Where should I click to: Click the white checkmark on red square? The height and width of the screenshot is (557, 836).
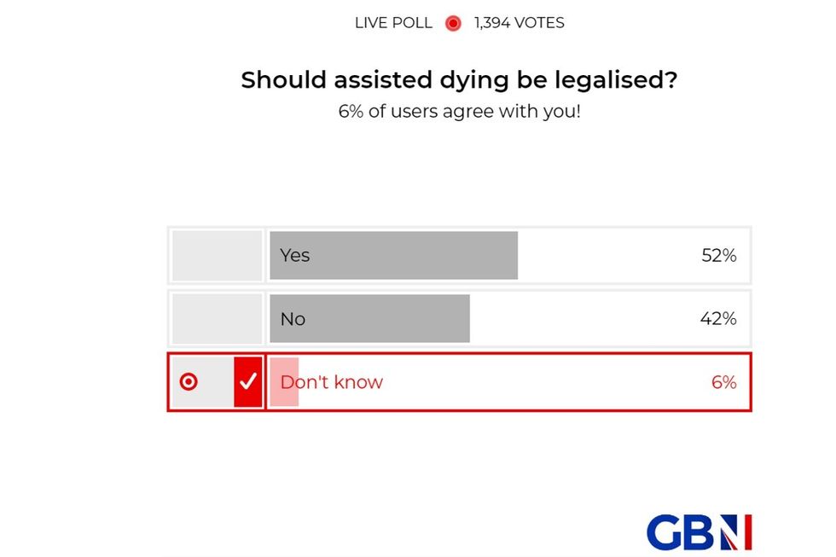click(248, 382)
